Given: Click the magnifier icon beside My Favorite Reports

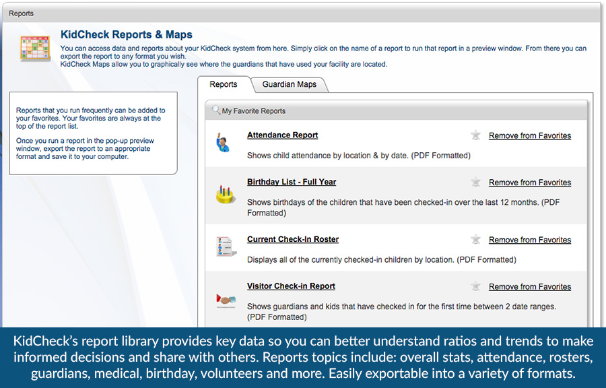Looking at the screenshot, I should [x=216, y=110].
